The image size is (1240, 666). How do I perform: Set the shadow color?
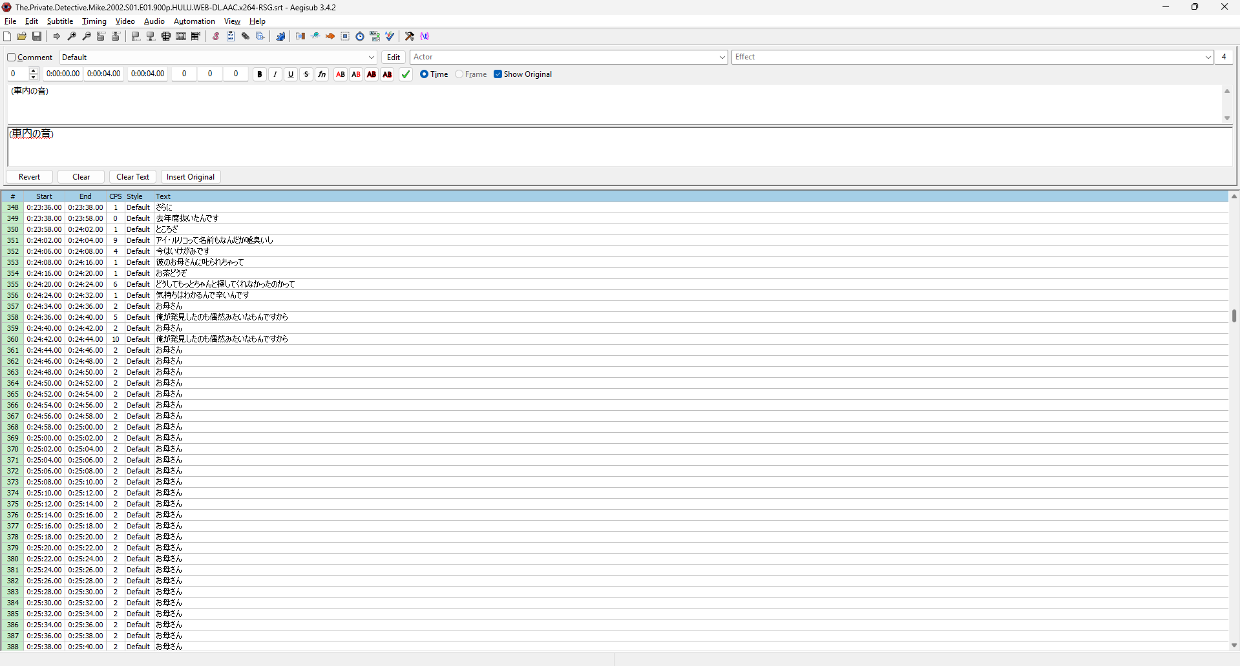tap(387, 74)
